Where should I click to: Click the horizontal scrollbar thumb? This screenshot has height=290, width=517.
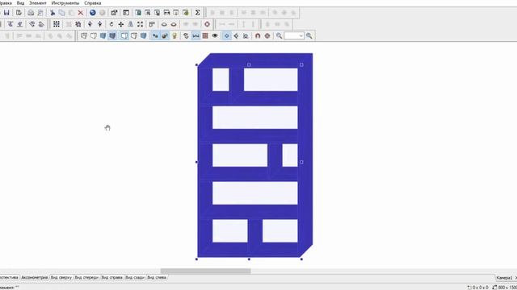pyautogui.click(x=205, y=271)
